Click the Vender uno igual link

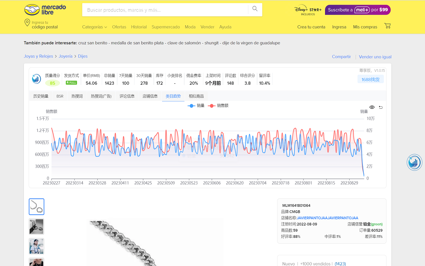pos(375,57)
